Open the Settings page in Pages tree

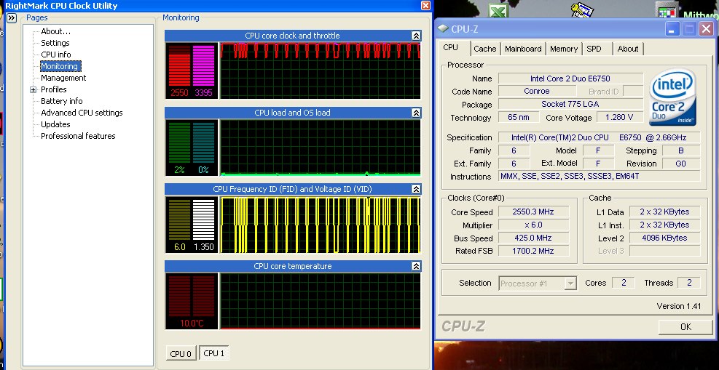[x=55, y=43]
